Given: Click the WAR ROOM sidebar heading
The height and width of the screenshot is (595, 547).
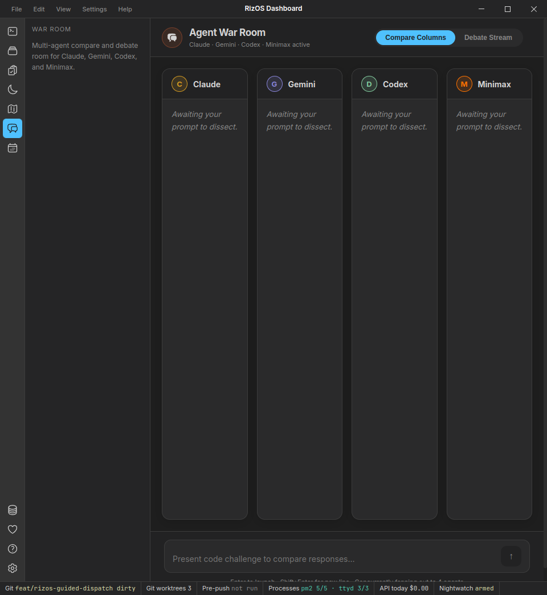Looking at the screenshot, I should tap(51, 29).
